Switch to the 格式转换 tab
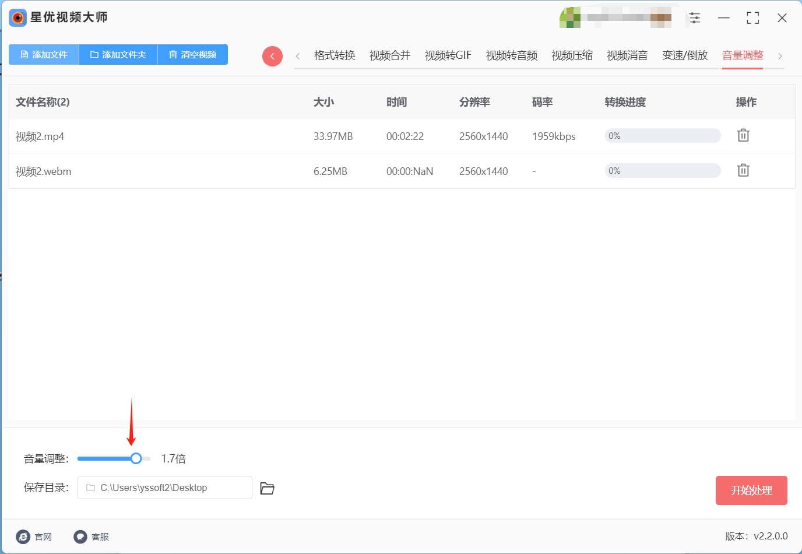802x554 pixels. [335, 55]
